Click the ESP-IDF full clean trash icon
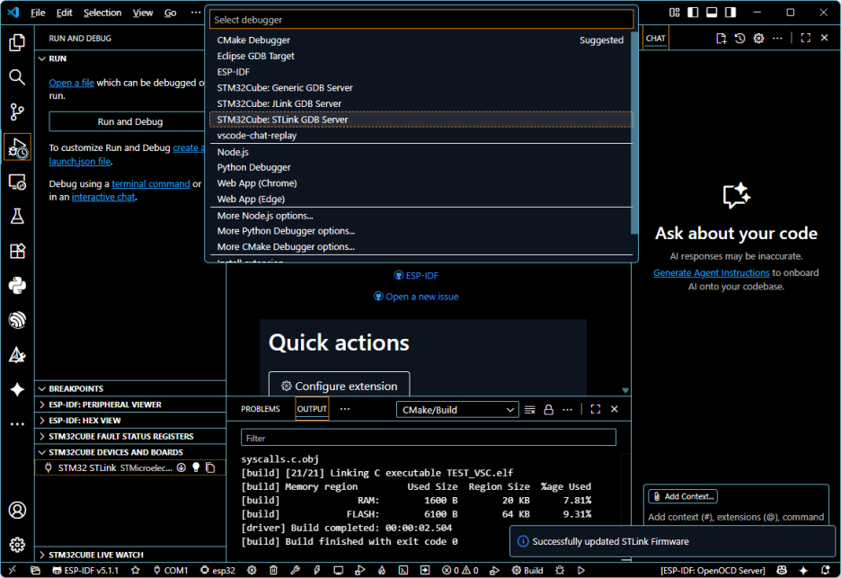The height and width of the screenshot is (578, 841). click(x=273, y=570)
